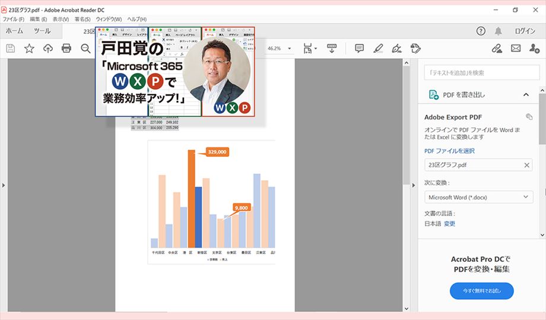Open find text magnifier icon
Viewport: 546px width, 320px height.
click(85, 49)
